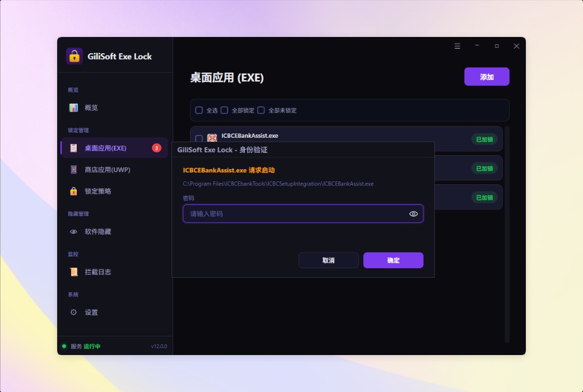Click the 设置 gear icon

73,312
